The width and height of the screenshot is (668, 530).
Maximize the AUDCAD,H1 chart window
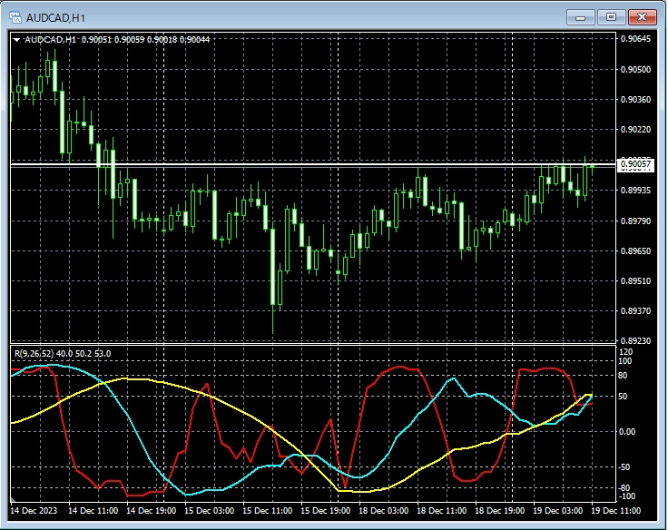(x=611, y=16)
